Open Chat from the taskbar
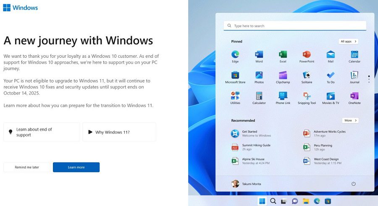This screenshot has height=206, width=378. pos(294,201)
